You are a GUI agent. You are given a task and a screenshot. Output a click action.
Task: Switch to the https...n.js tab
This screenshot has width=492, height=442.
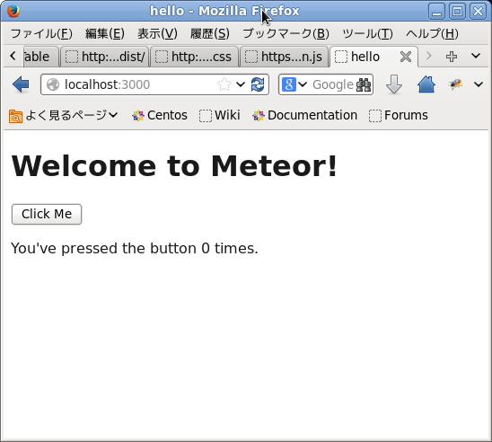(285, 57)
